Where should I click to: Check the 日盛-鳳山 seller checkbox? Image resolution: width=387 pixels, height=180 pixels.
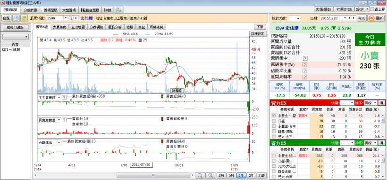[273, 161]
